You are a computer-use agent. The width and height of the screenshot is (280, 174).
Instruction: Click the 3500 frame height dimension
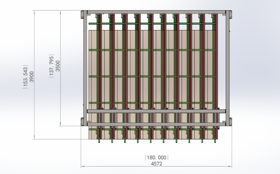(x=58, y=66)
